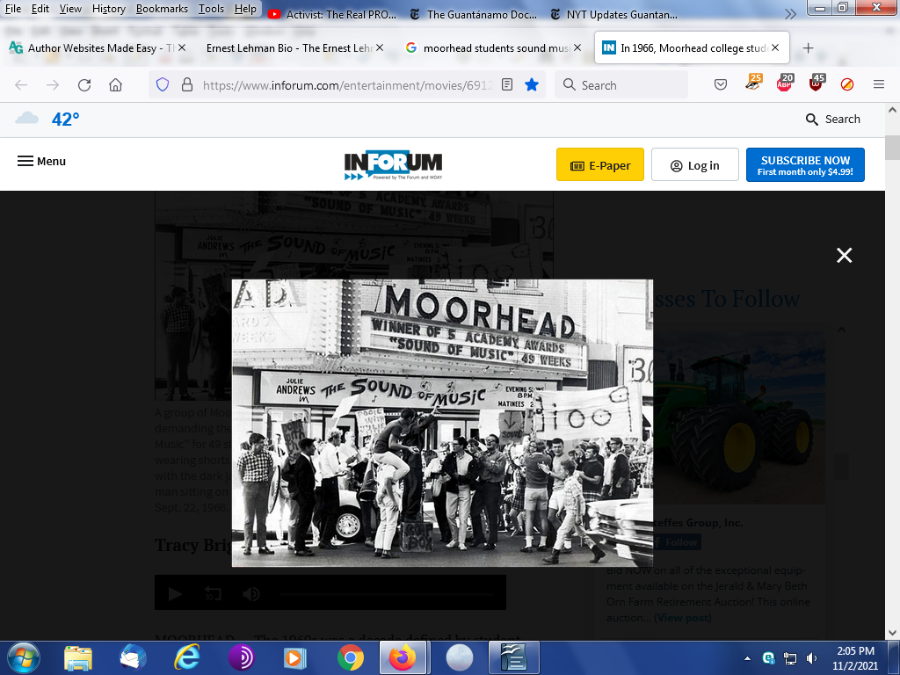Screen dimensions: 900x675
Task: Open the Tools menu
Action: (211, 9)
